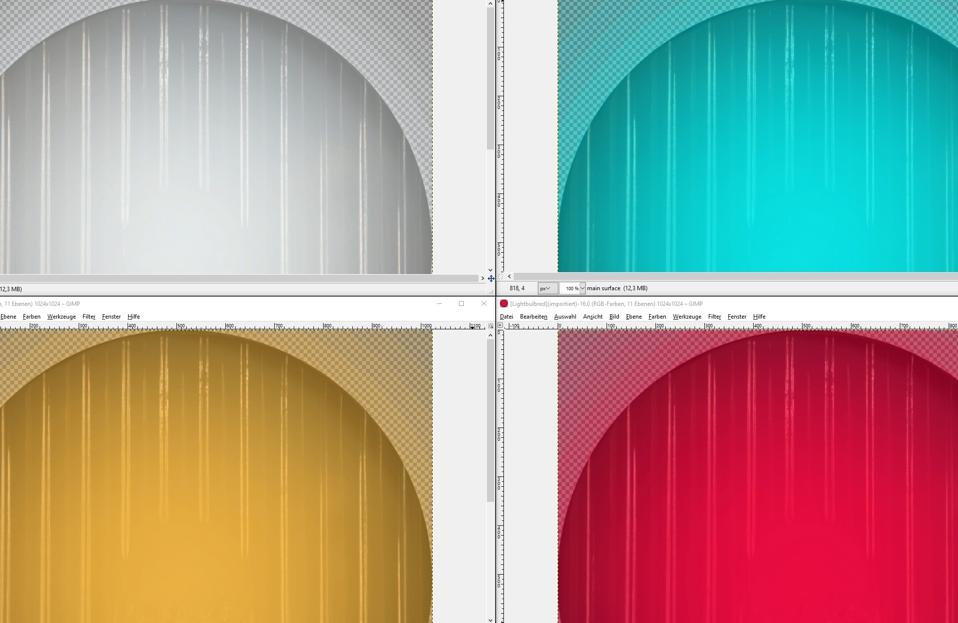Toggle the Quick Mask in the cyan window
This screenshot has height=623, width=958.
(500, 277)
